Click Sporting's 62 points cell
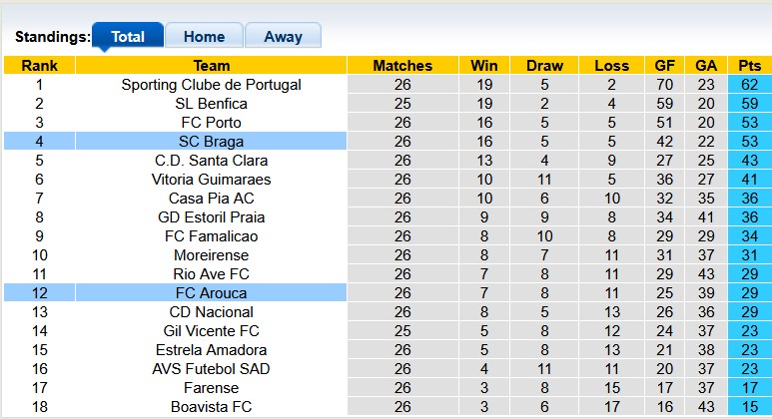This screenshot has width=772, height=419. [749, 85]
